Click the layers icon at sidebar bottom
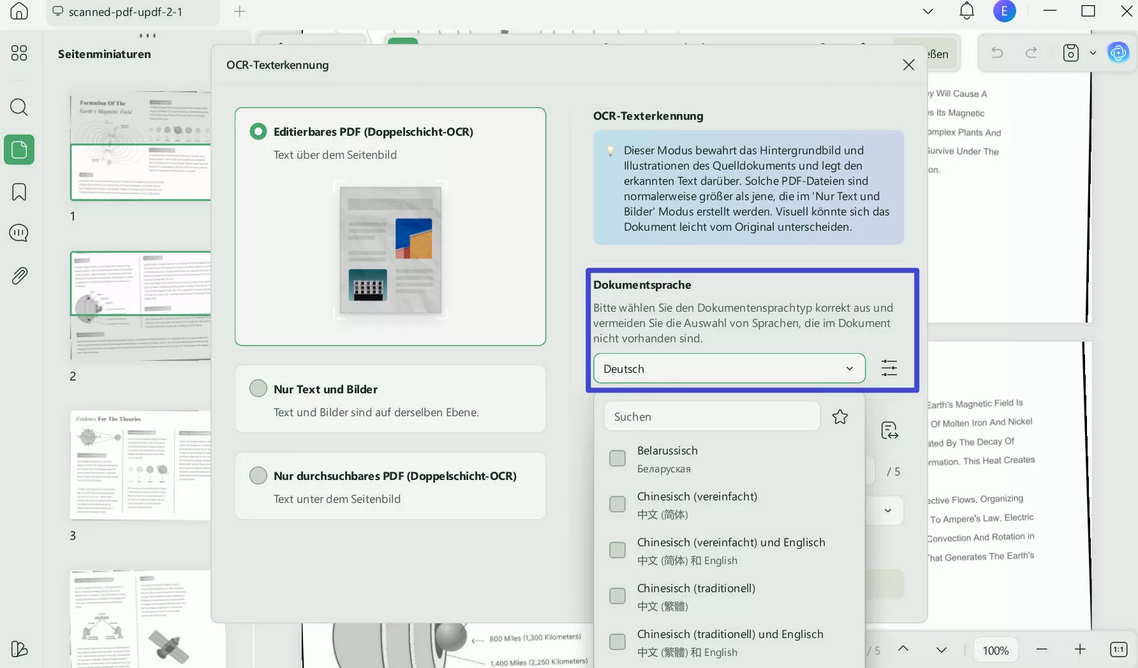The height and width of the screenshot is (668, 1138). coord(19,649)
